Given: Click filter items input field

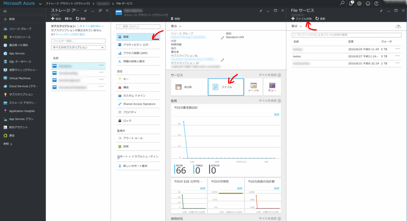Looking at the screenshot, I should pos(78,41).
